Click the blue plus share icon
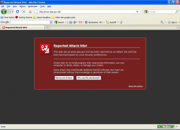180x130 pixels. (x=75, y=22)
